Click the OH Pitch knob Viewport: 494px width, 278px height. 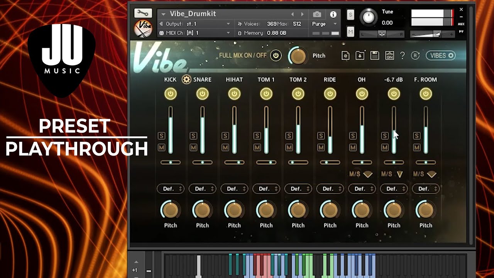point(362,210)
